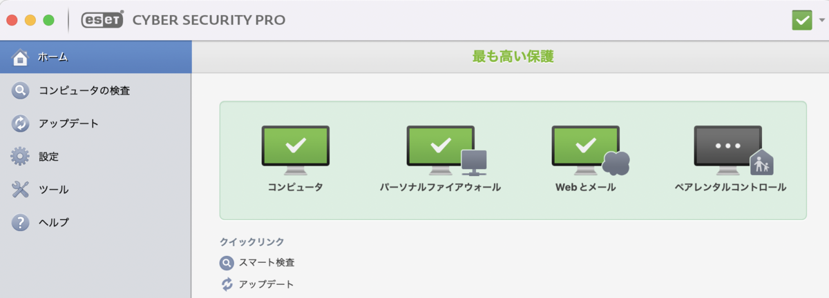The width and height of the screenshot is (829, 298).
Task: Click the 最も高い保護 status header
Action: click(513, 57)
